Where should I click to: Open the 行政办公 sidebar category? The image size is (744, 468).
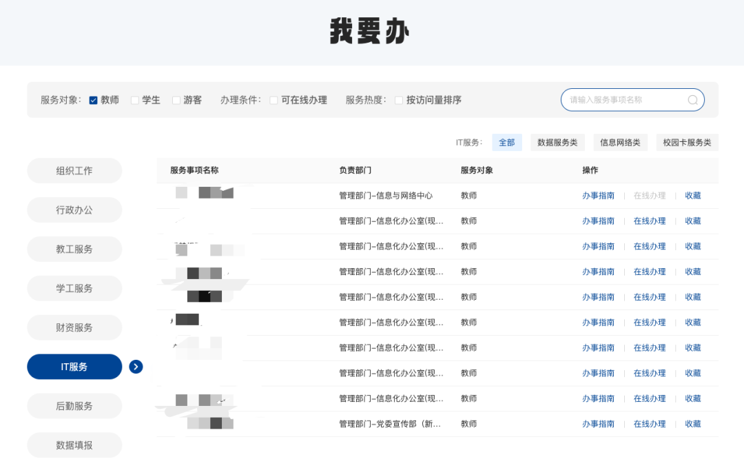click(x=74, y=210)
